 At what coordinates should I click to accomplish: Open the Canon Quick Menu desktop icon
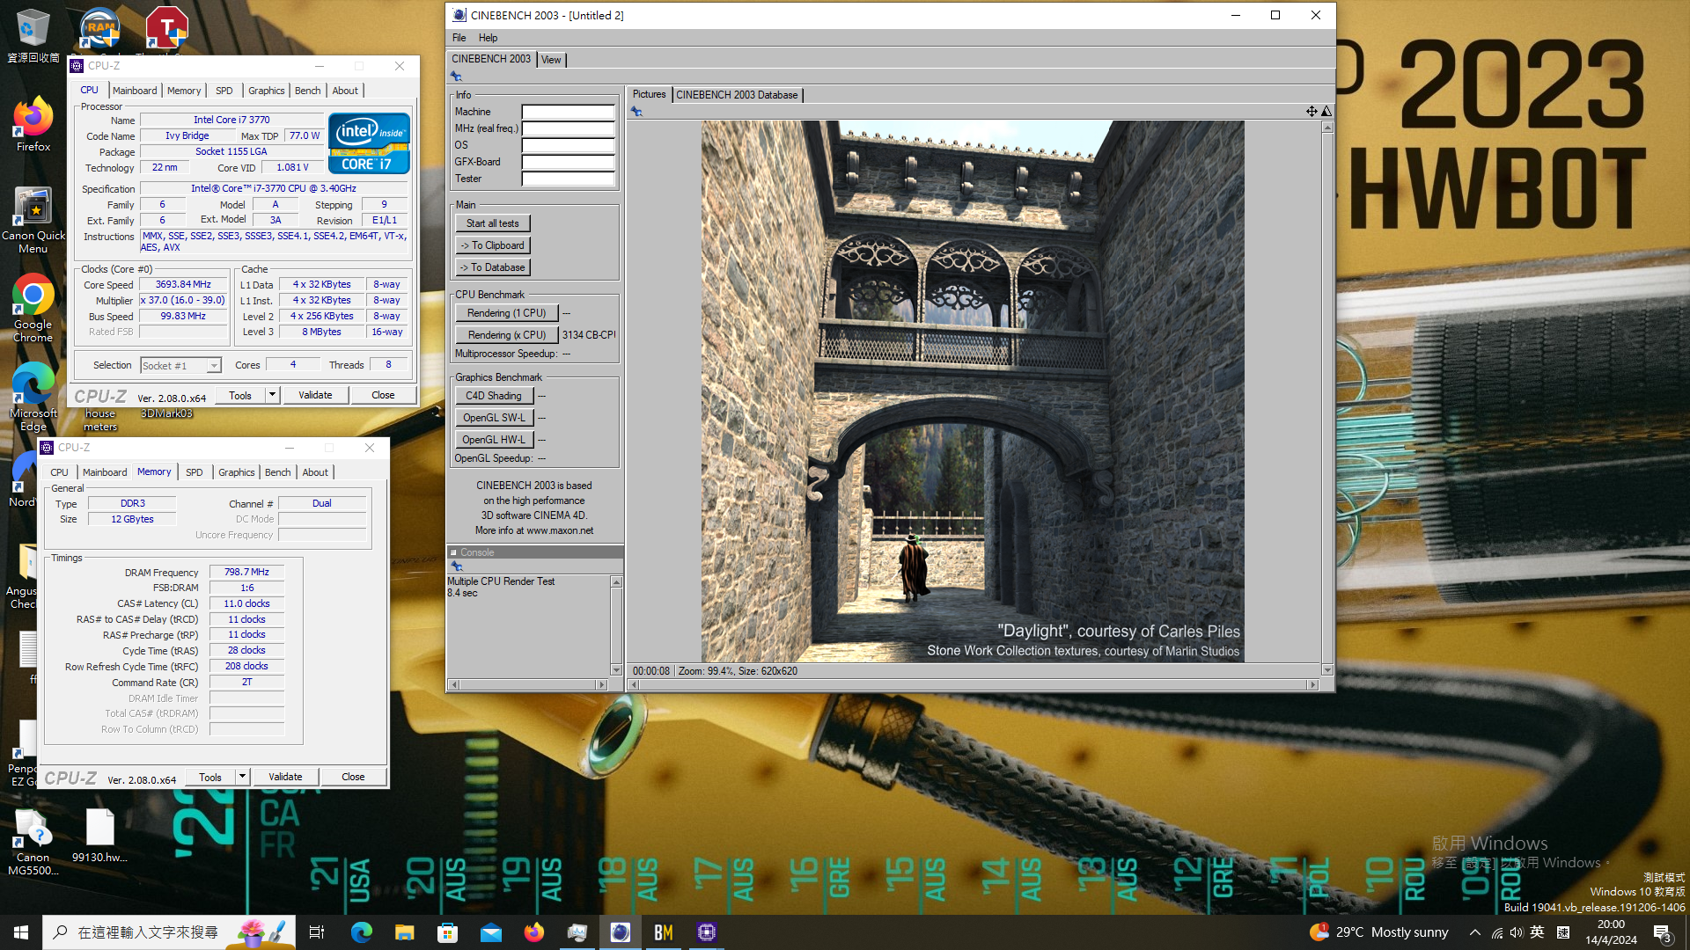click(x=33, y=220)
